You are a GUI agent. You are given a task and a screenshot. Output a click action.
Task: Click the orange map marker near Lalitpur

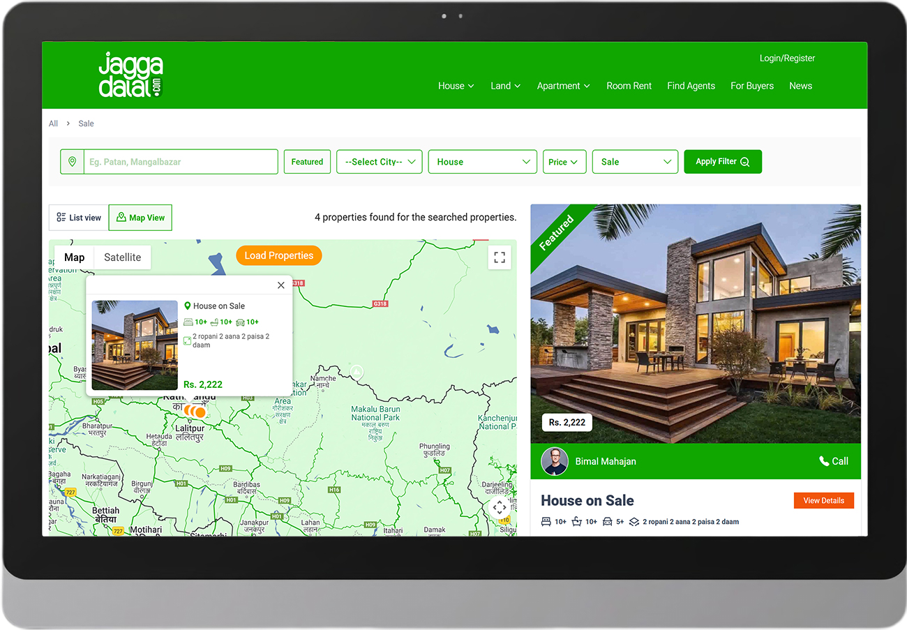[200, 412]
